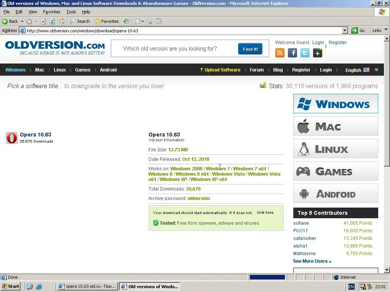Click the big Linux sidebar button
The image size is (390, 292).
coord(336,149)
